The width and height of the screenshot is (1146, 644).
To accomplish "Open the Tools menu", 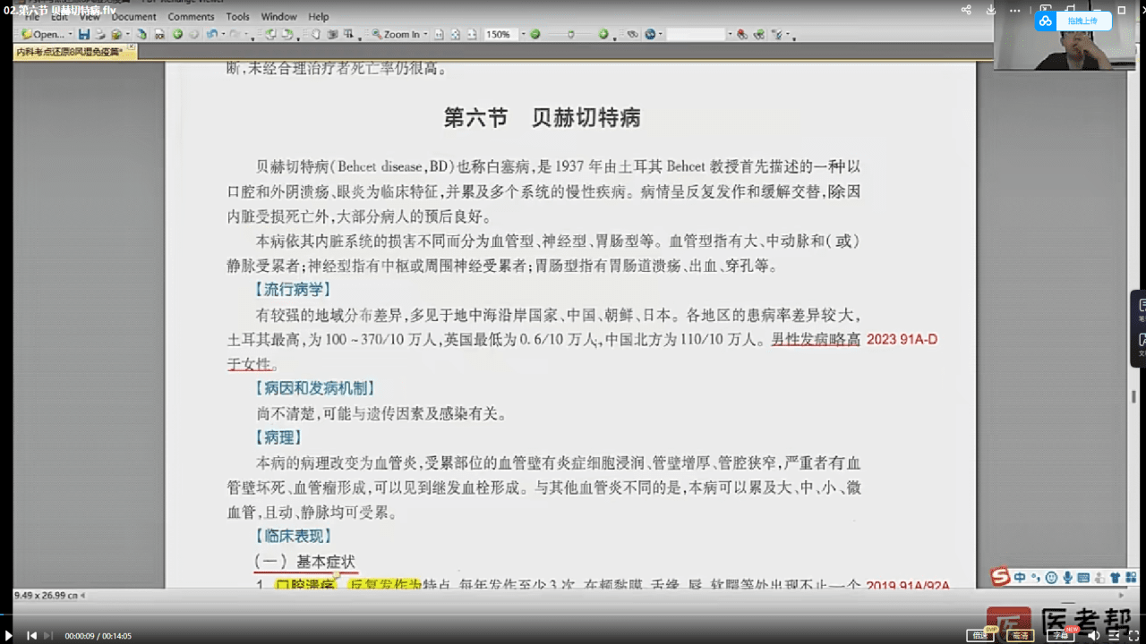I will point(238,16).
